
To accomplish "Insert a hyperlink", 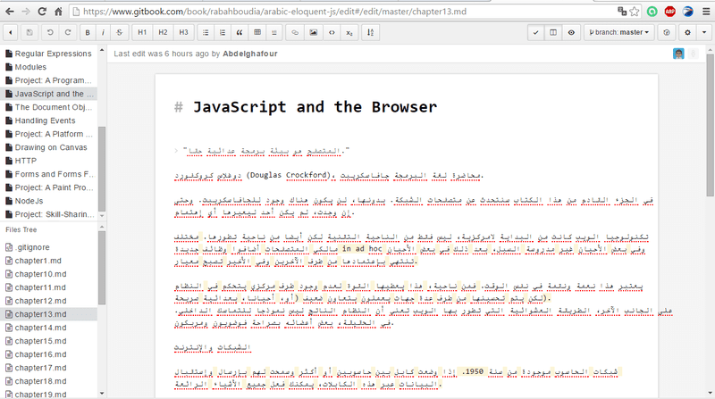I will 295,32.
